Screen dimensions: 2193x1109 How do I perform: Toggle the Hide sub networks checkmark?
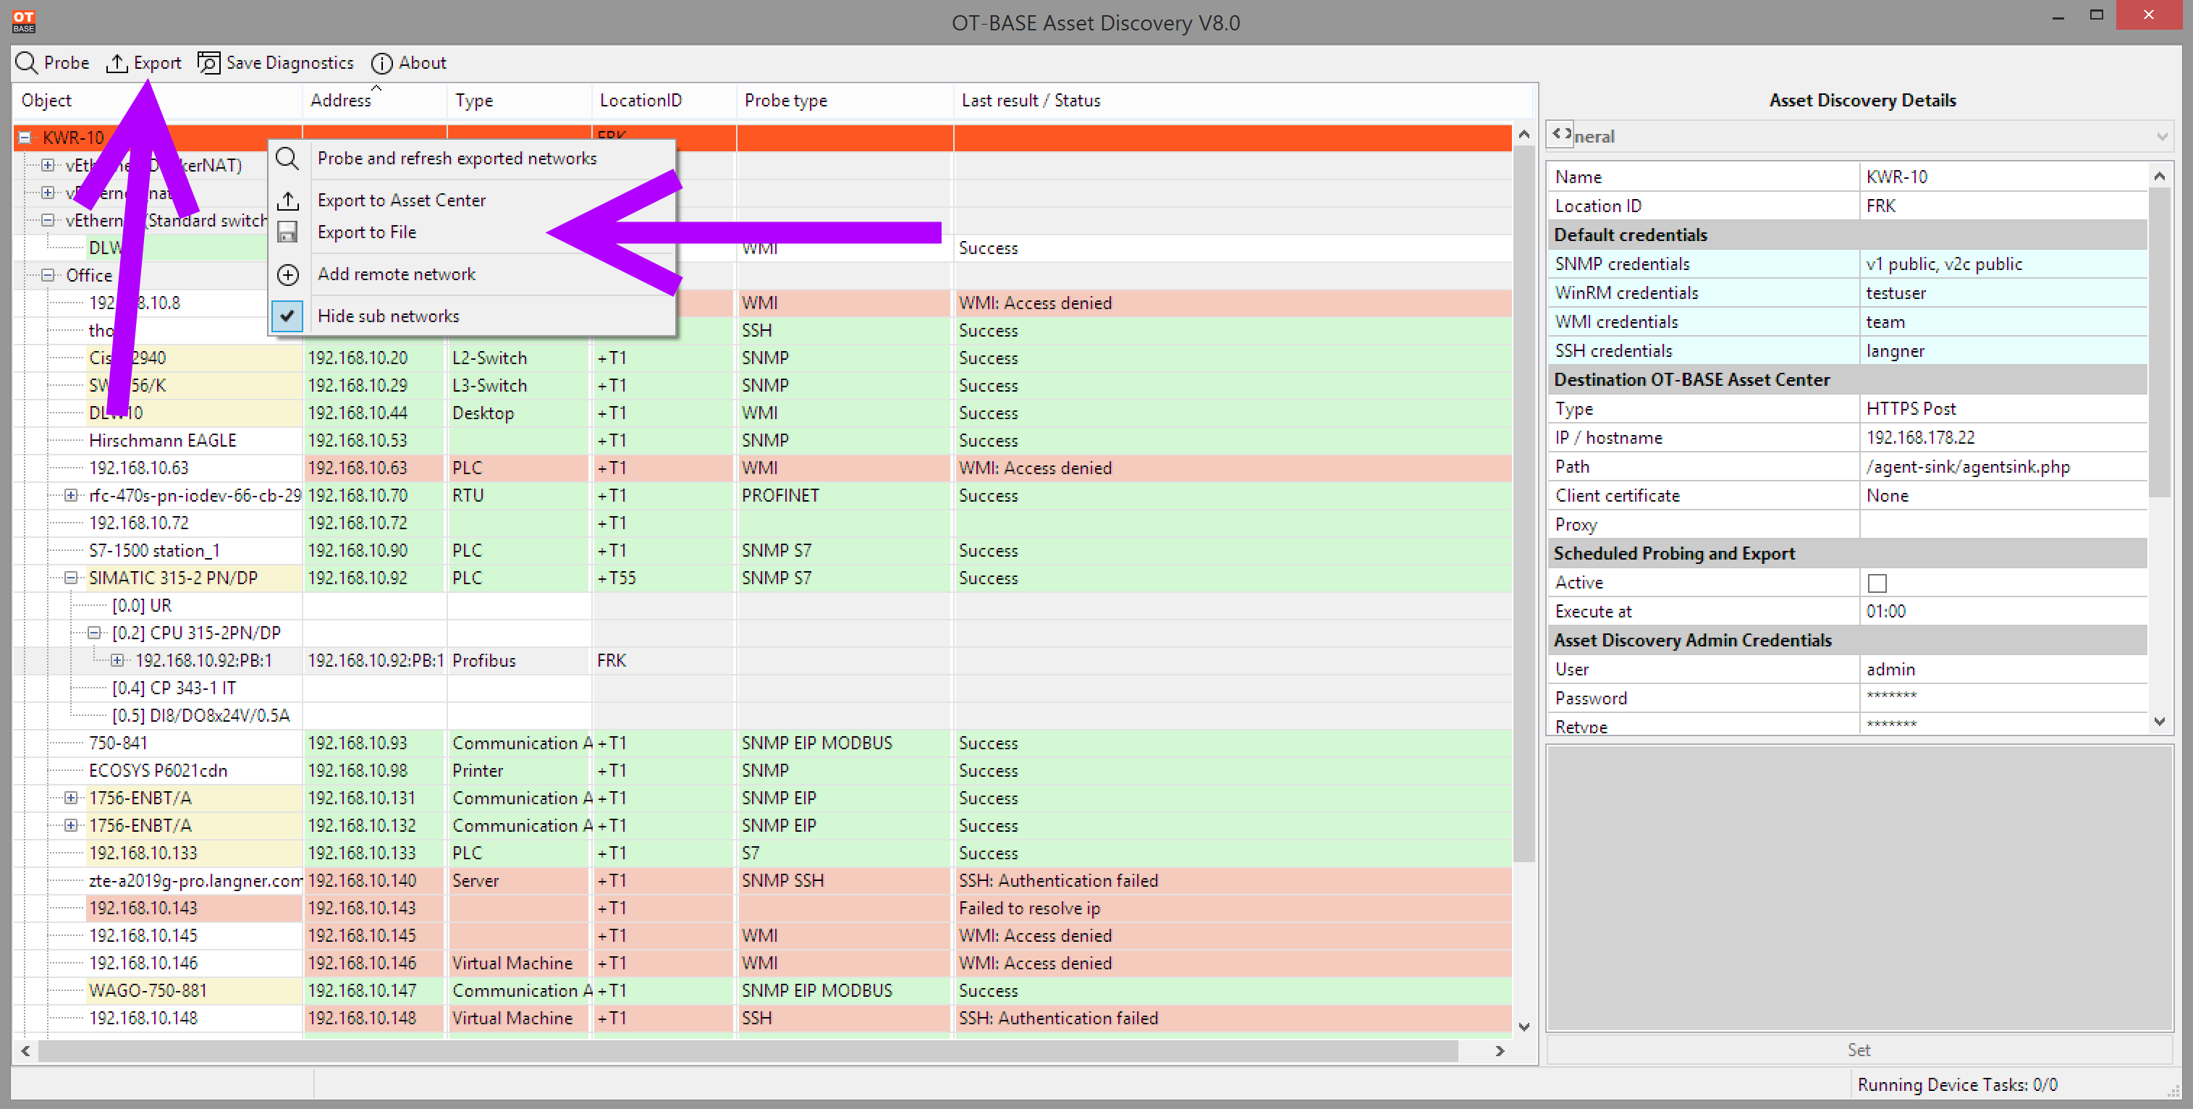[x=288, y=316]
